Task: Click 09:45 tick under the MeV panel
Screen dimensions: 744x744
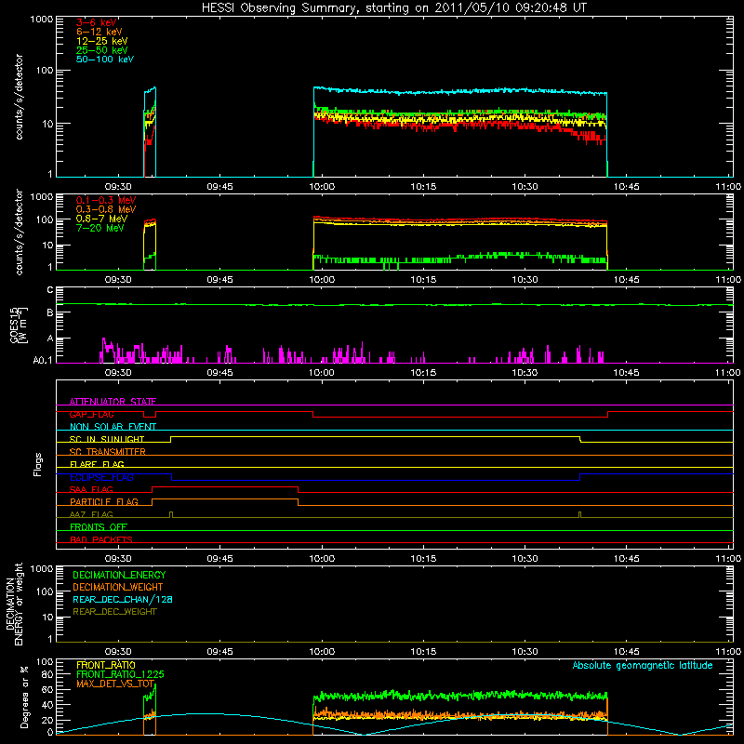Action: pos(219,280)
